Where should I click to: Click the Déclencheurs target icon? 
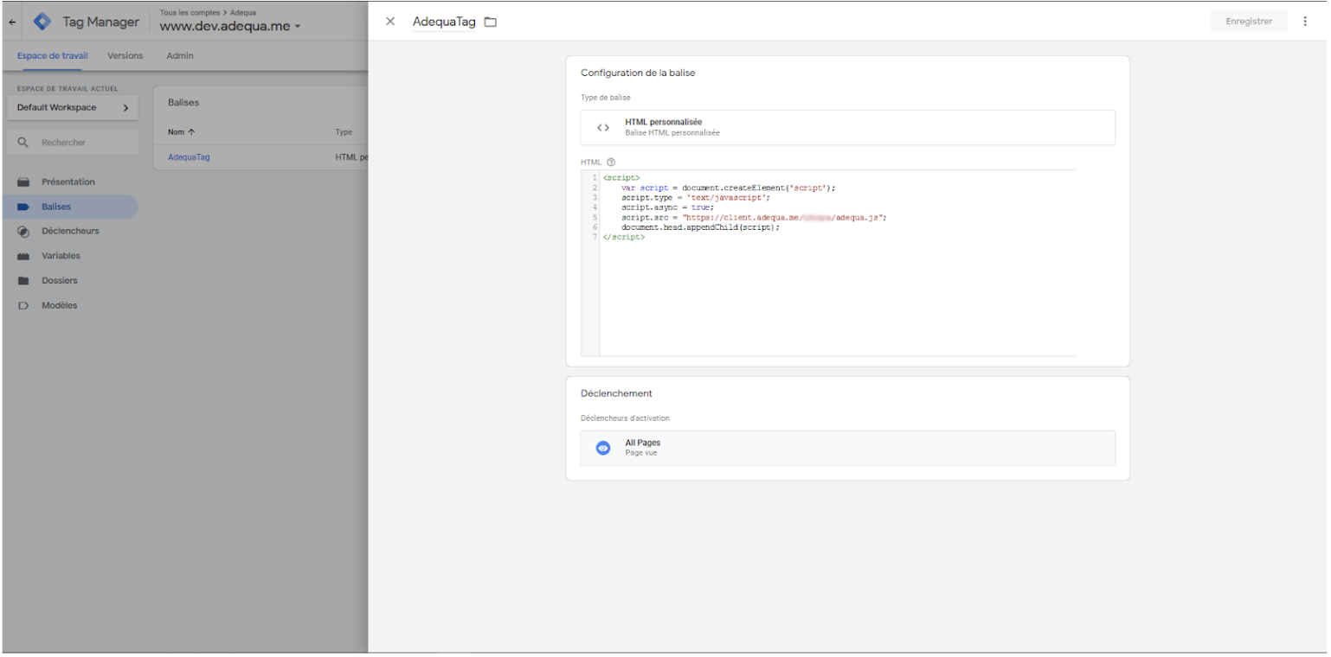pos(24,232)
